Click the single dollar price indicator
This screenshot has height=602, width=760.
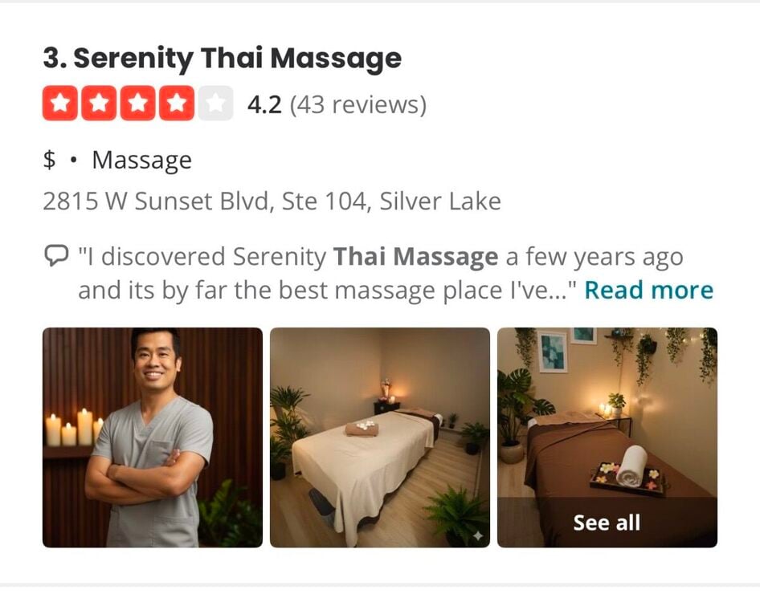[x=49, y=160]
